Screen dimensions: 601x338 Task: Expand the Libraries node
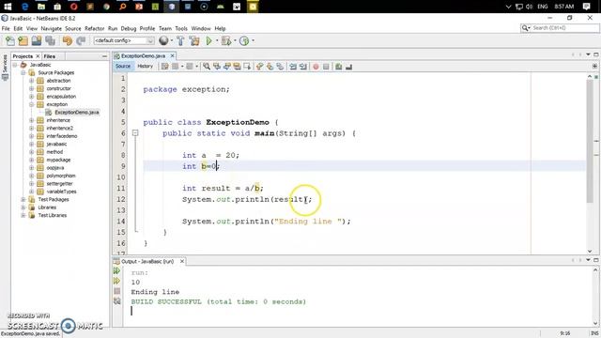[x=23, y=207]
